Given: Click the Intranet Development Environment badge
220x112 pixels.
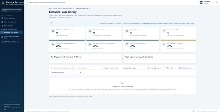Looking at the screenshot, I should click(12, 10).
